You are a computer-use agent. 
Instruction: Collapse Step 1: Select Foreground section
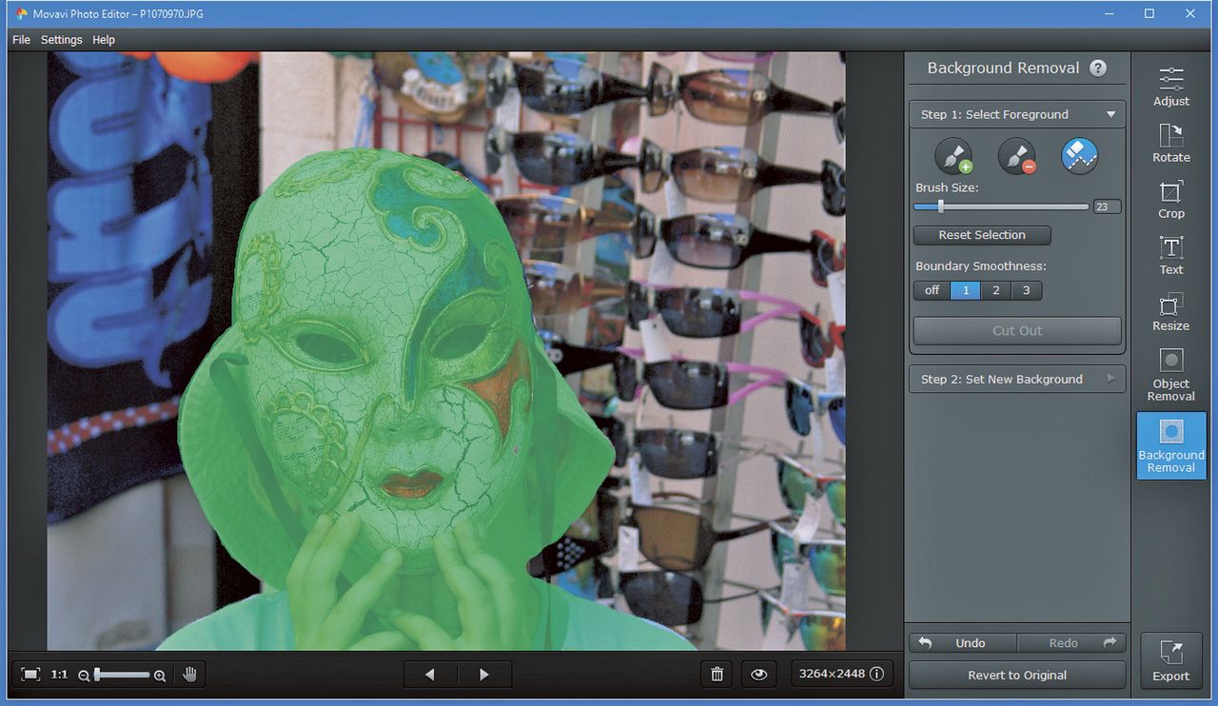1017,114
